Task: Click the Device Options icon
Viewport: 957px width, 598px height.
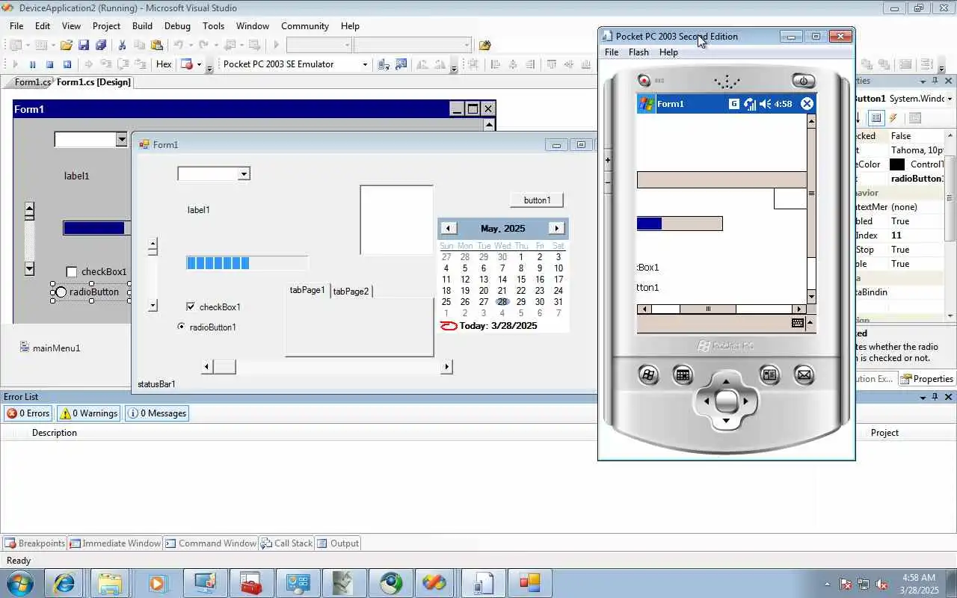Action: pyautogui.click(x=401, y=64)
